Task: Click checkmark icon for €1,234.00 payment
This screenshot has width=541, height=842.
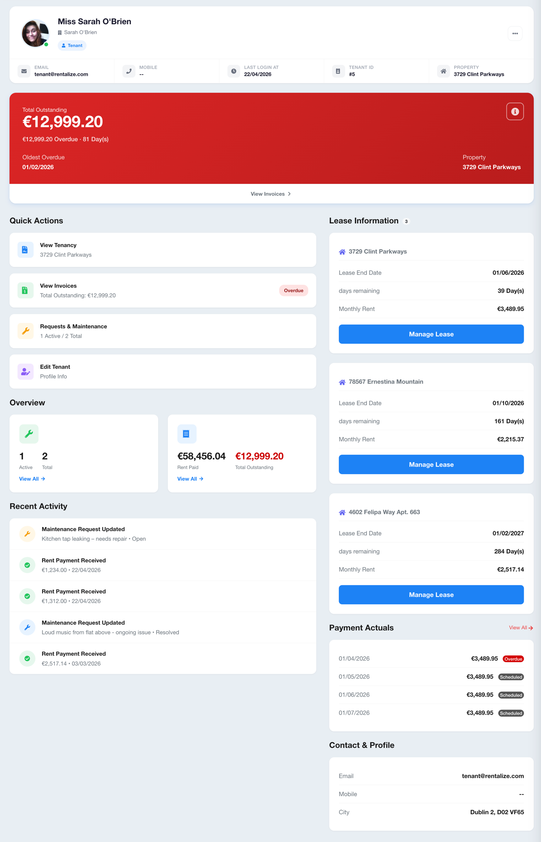Action: (27, 565)
